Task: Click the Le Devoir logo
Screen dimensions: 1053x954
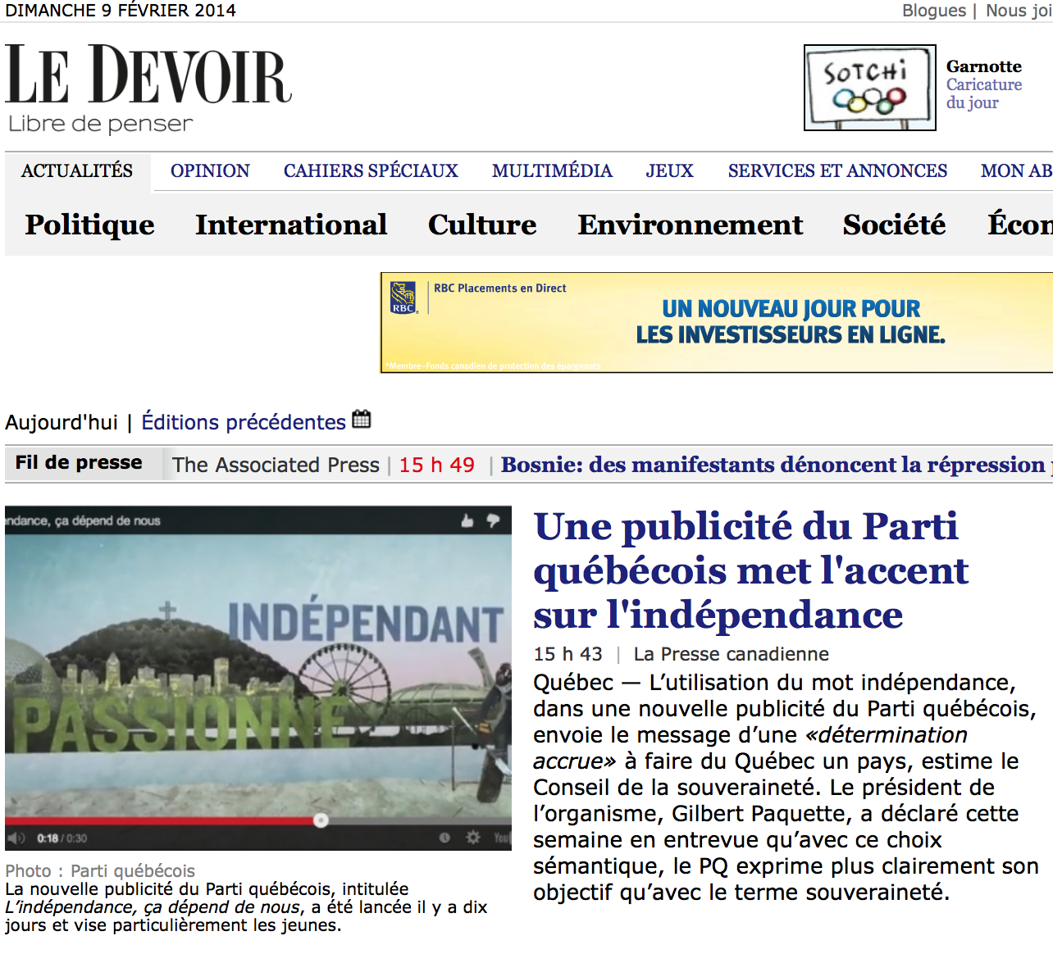Action: (148, 75)
